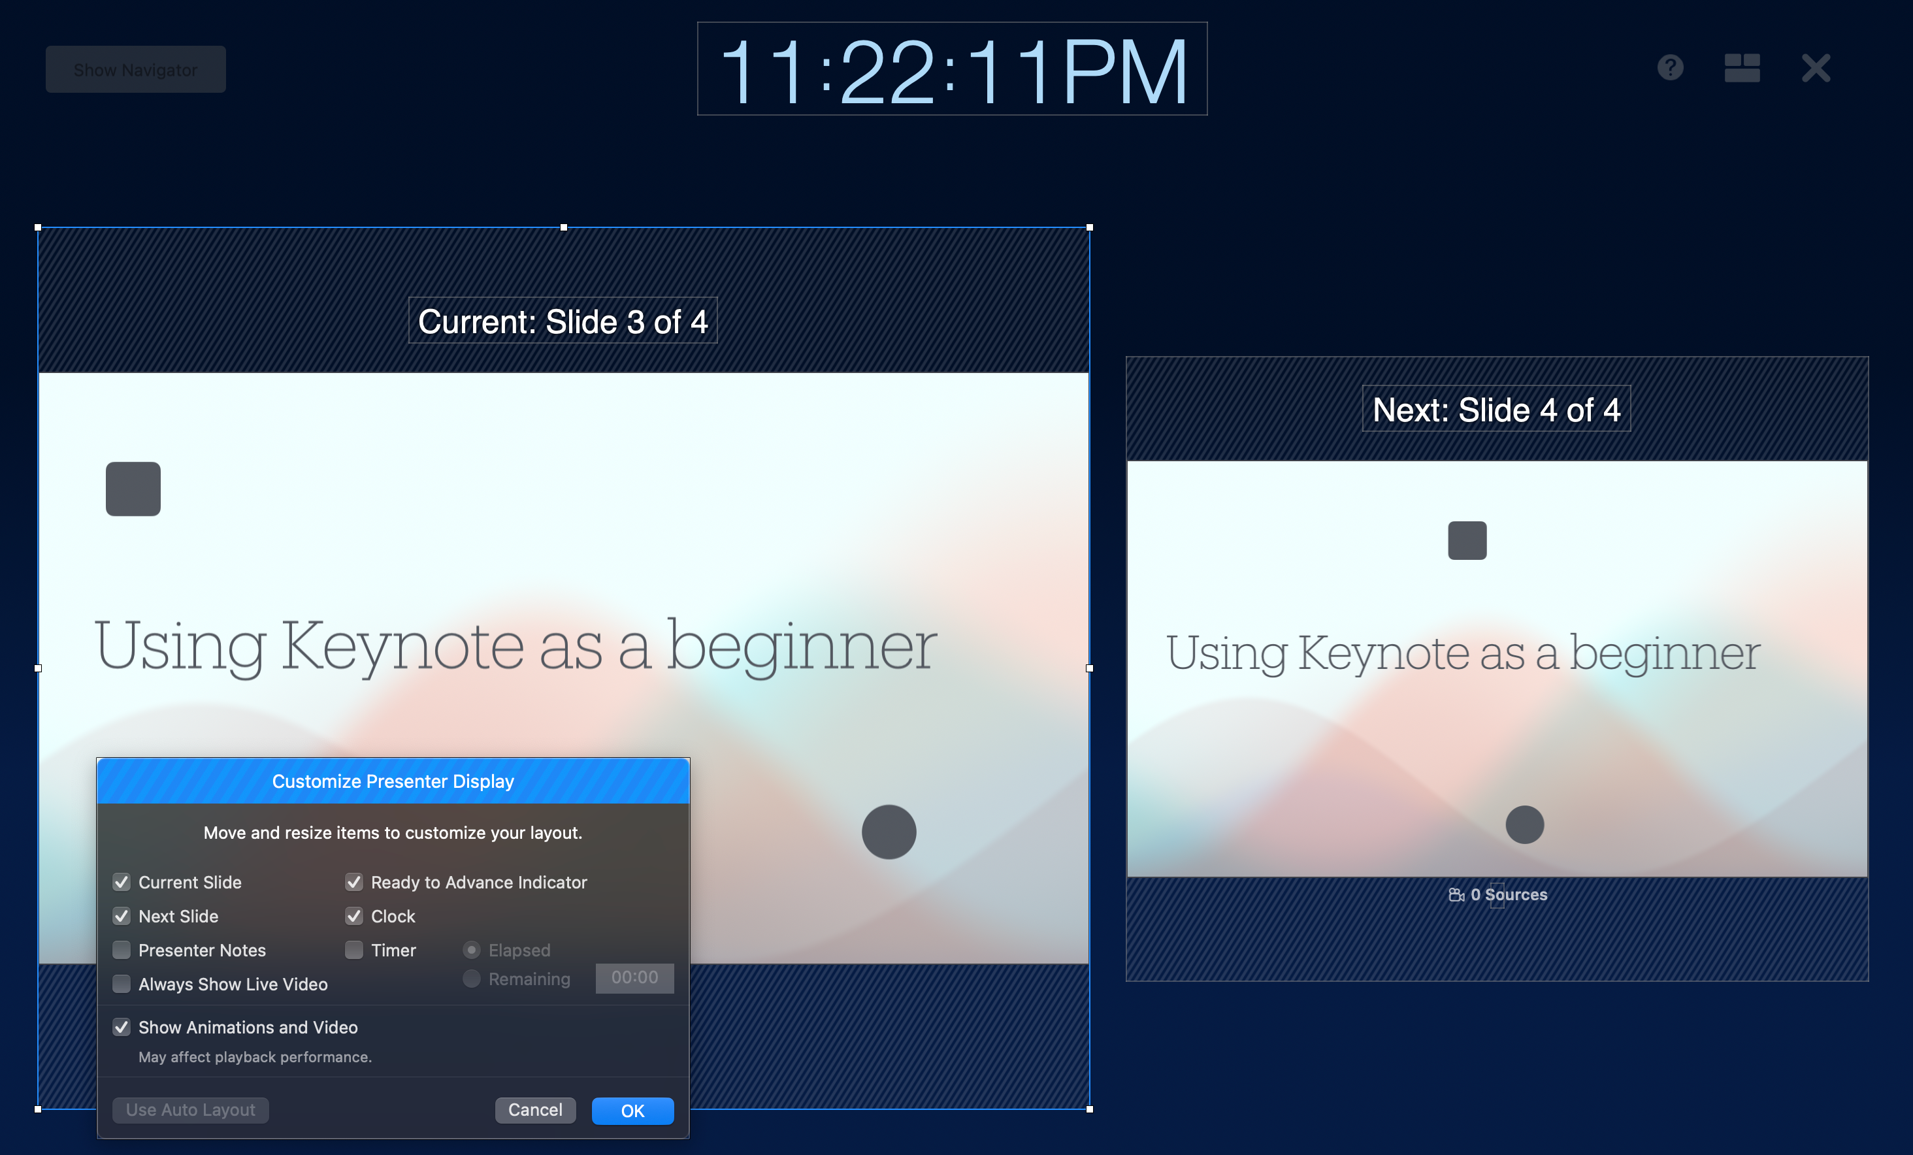Click the 00:00 timer input field
1913x1155 pixels.
pos(634,978)
